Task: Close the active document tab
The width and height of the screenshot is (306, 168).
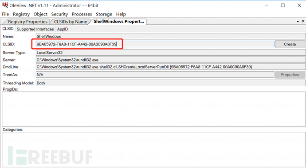Action: pyautogui.click(x=303, y=21)
